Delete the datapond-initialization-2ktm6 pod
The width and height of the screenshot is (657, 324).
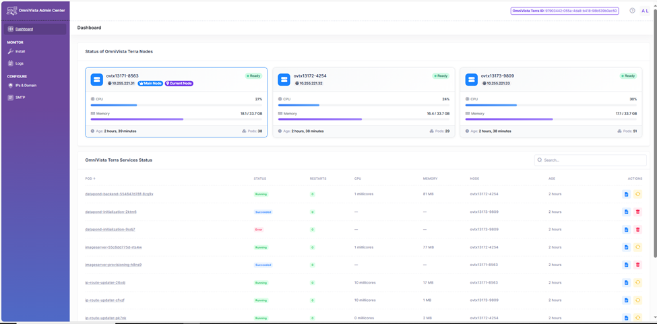638,212
